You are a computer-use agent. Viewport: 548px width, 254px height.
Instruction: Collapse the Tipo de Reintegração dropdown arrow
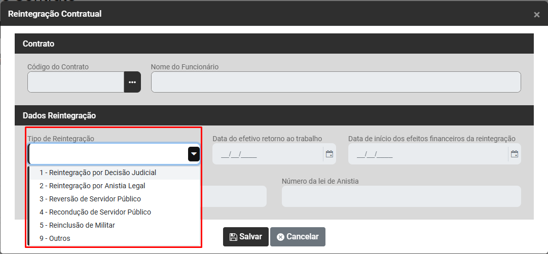coord(194,154)
